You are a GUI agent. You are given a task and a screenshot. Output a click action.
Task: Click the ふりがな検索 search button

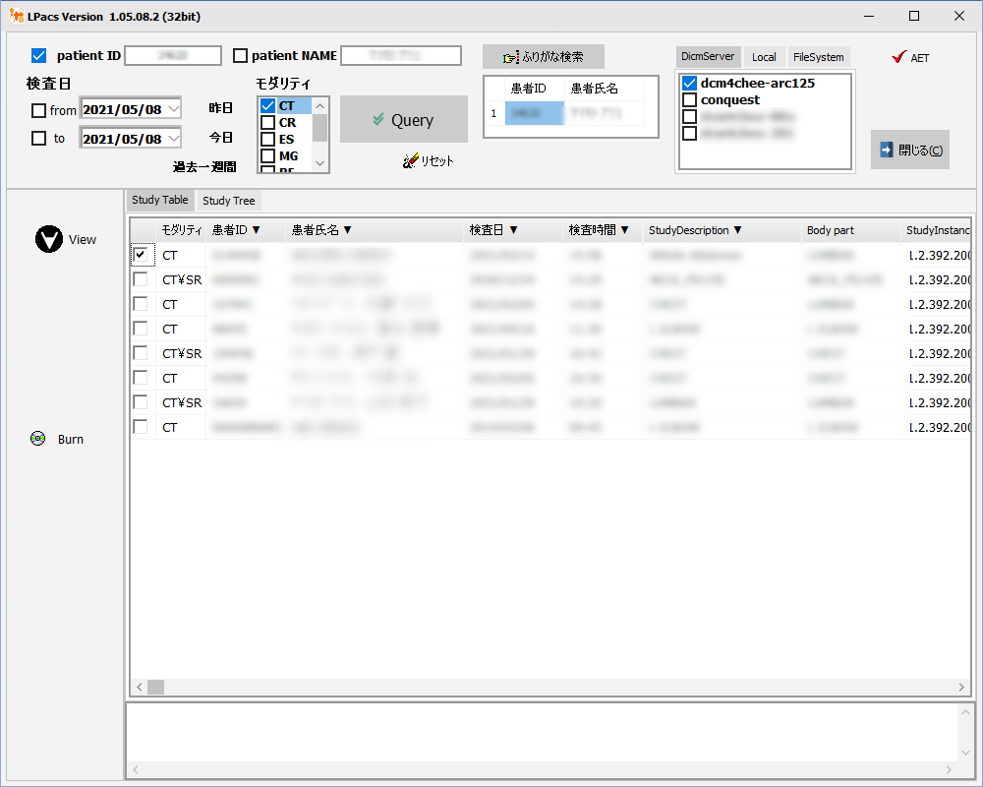click(544, 57)
